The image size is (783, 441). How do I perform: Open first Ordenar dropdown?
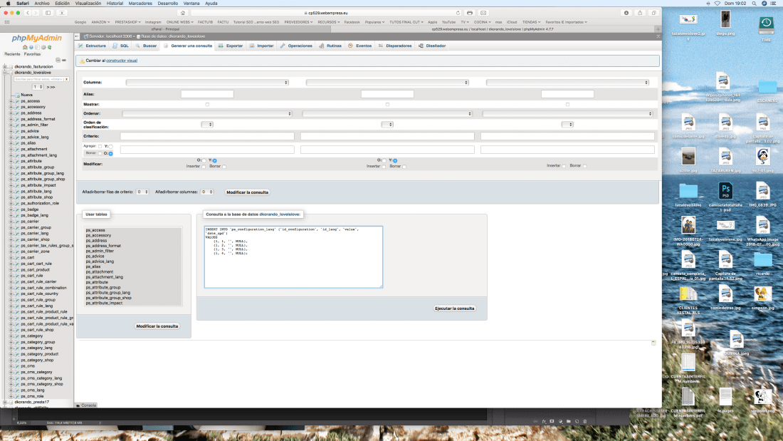207,114
